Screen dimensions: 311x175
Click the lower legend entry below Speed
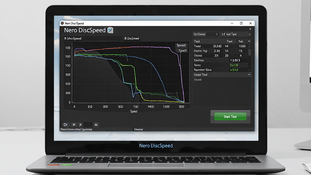pos(182,51)
